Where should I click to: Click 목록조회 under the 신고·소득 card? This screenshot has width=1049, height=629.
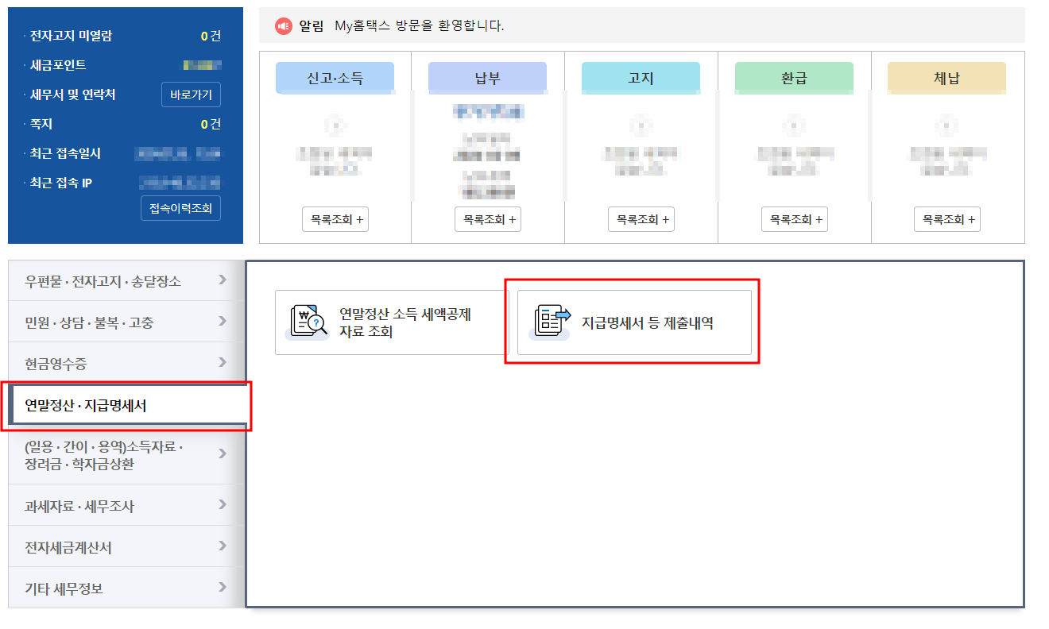click(335, 218)
